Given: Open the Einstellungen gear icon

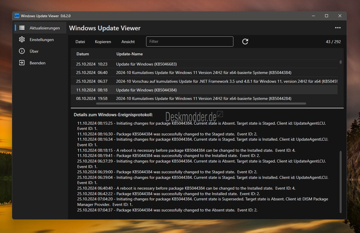Looking at the screenshot, I should point(22,40).
